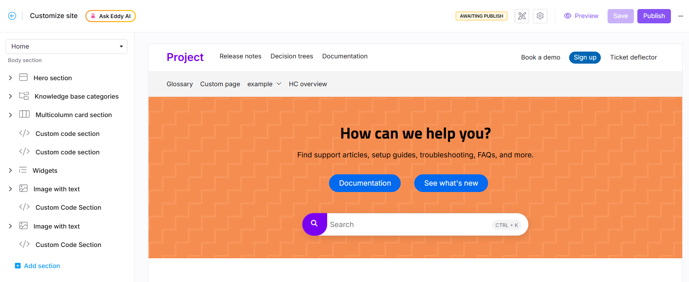Click the Project site logo

[x=185, y=57]
